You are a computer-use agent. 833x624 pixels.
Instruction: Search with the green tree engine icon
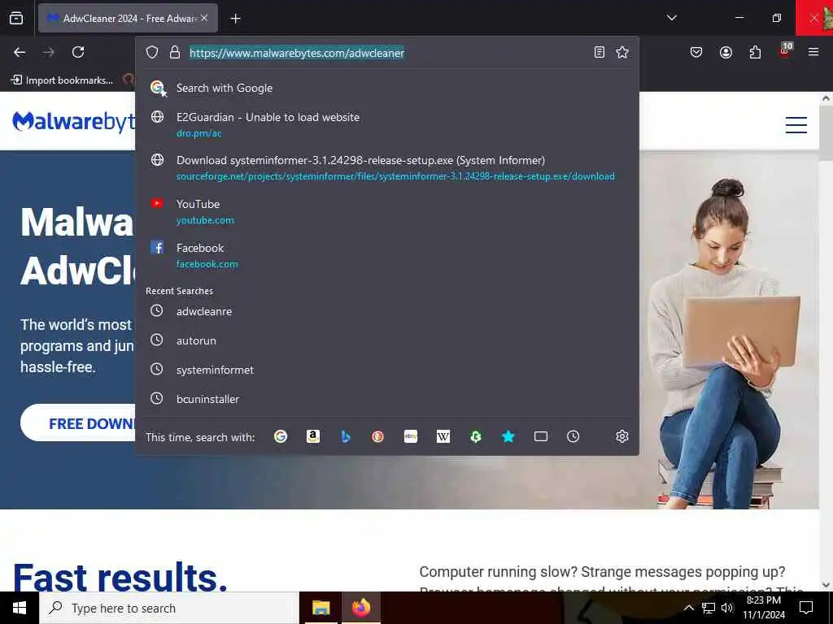[475, 436]
